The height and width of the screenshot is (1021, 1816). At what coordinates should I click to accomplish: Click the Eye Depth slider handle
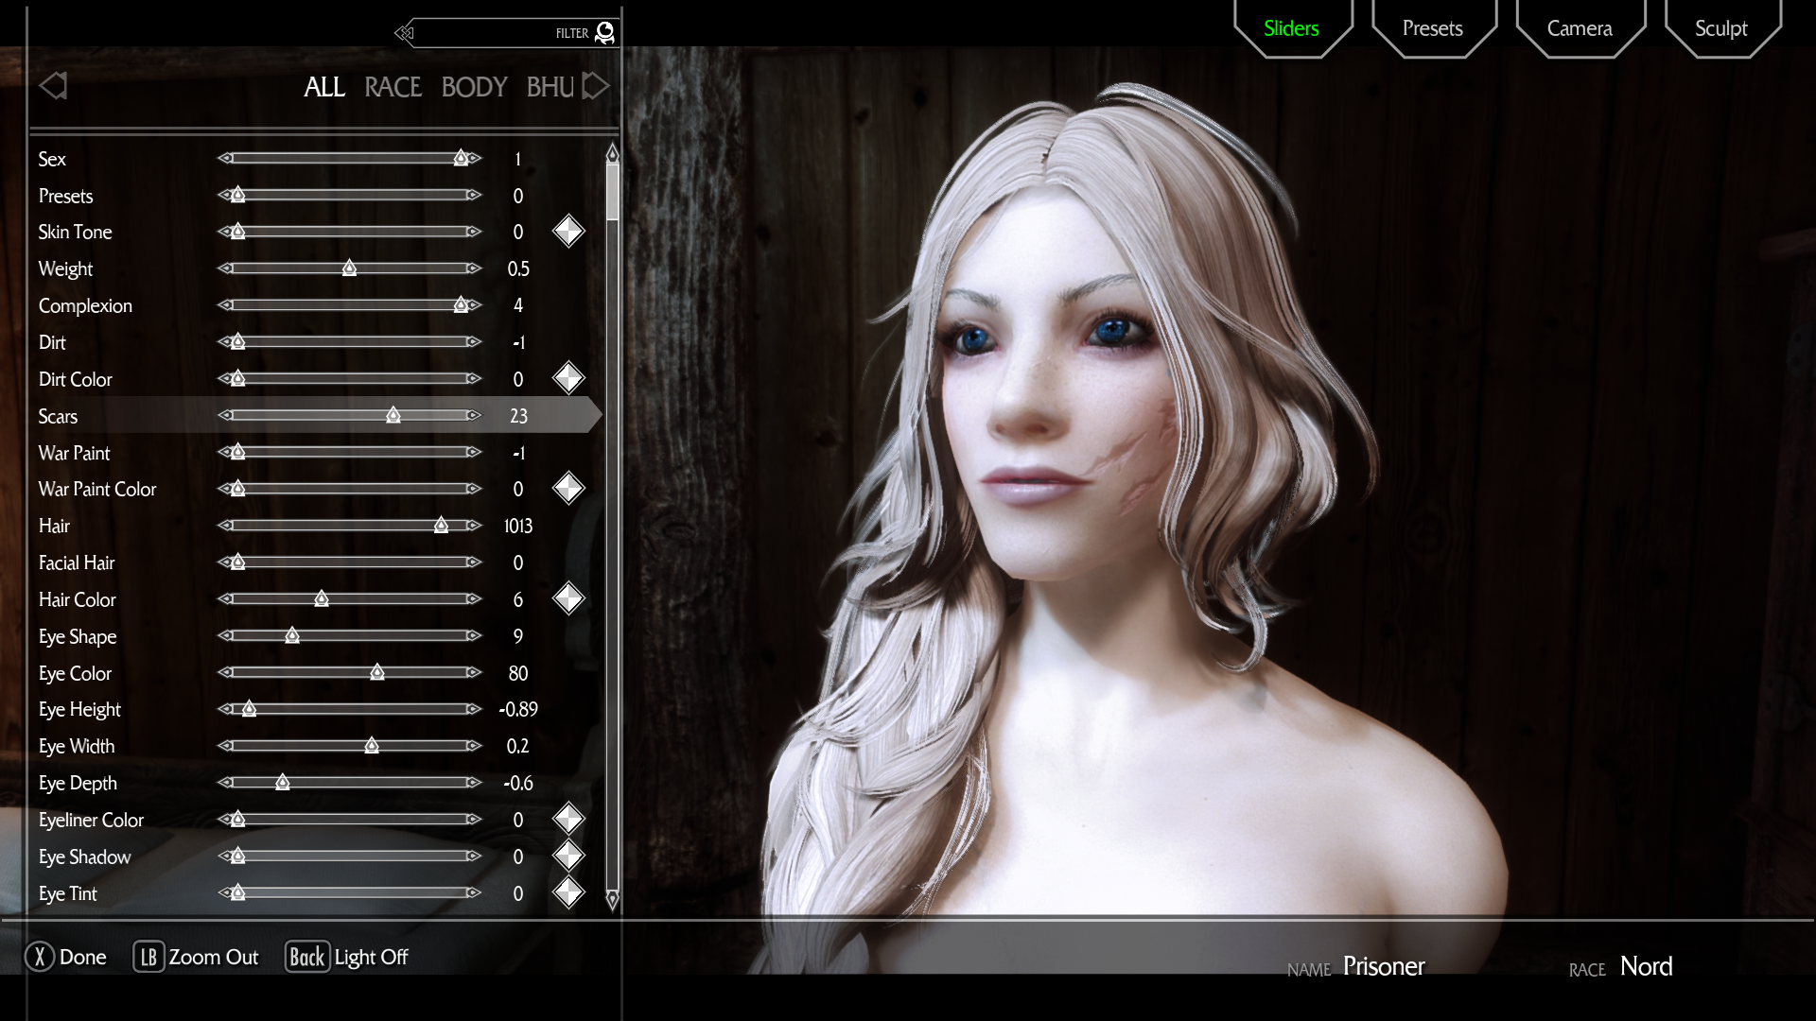point(283,782)
